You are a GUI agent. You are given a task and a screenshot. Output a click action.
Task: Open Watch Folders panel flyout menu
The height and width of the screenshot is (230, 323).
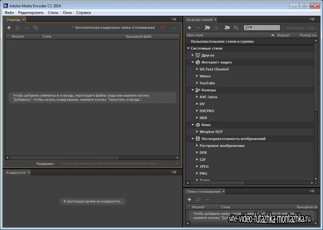[312, 191]
